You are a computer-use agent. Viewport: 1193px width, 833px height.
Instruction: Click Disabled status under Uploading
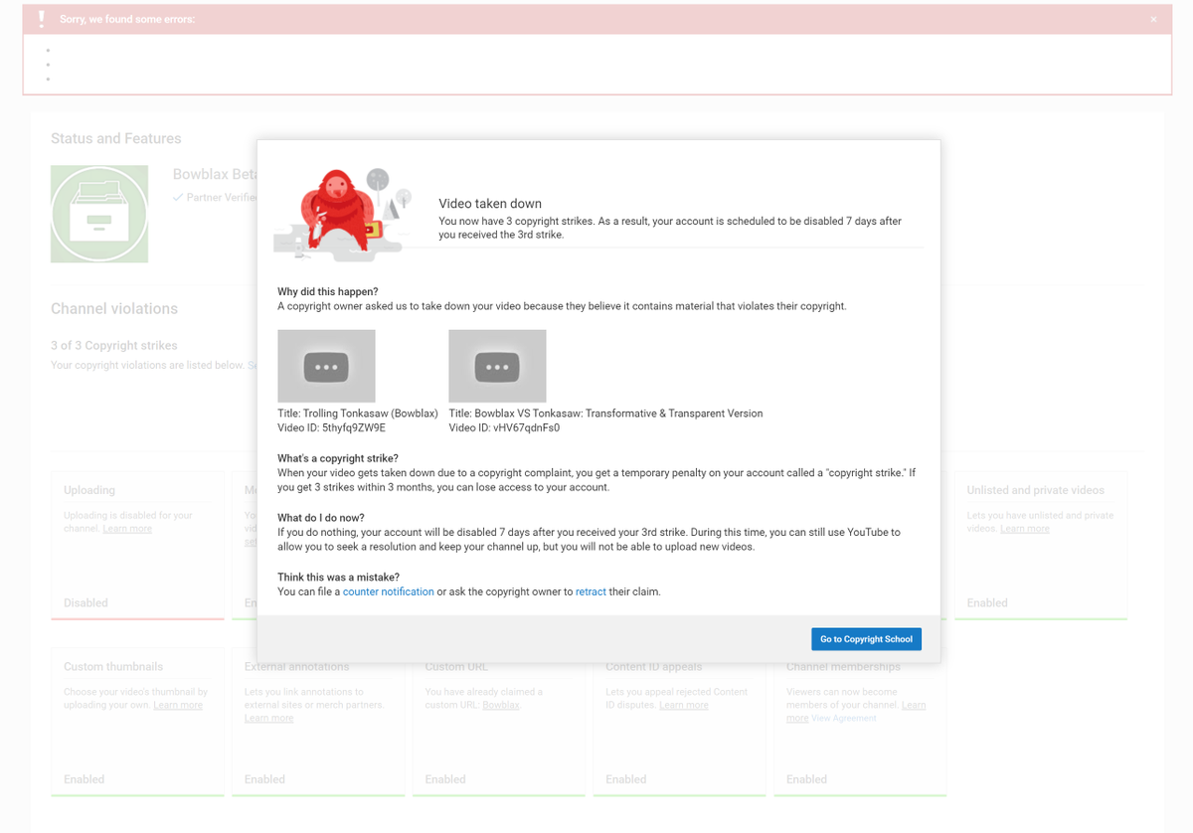tap(85, 602)
